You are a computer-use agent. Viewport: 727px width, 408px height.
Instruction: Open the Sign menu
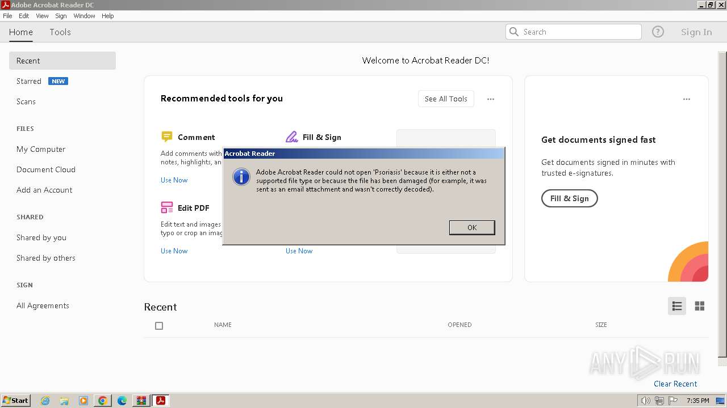pyautogui.click(x=61, y=16)
